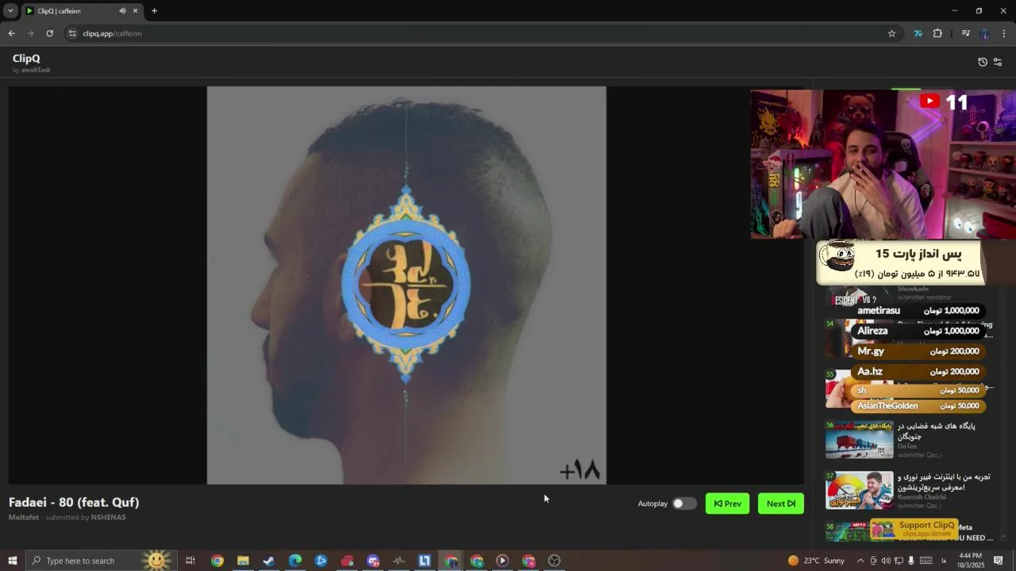Click submitter name NSHENAS
This screenshot has height=571, width=1016.
coord(109,517)
